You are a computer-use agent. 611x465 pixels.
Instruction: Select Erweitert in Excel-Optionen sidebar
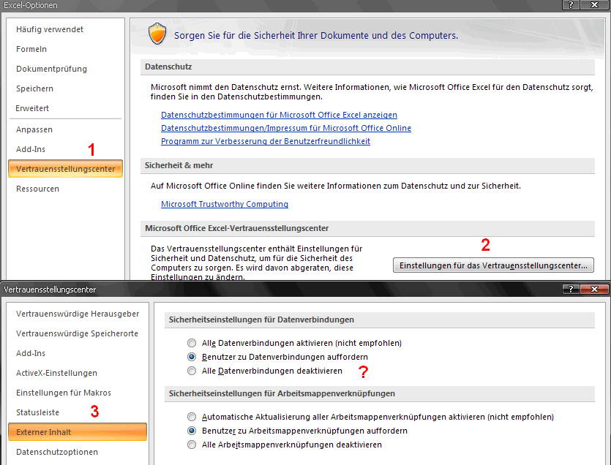32,108
